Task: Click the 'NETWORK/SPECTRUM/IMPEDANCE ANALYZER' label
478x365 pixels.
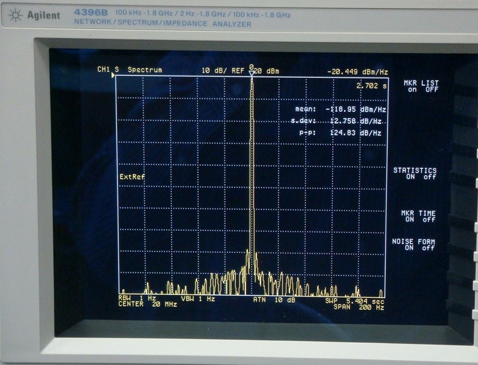Action: (x=162, y=23)
